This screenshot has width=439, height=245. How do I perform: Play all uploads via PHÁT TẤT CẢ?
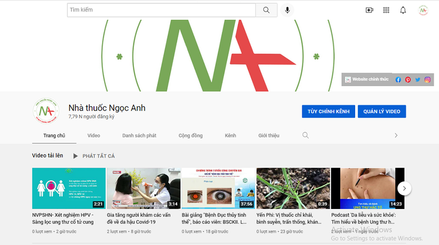pos(94,156)
